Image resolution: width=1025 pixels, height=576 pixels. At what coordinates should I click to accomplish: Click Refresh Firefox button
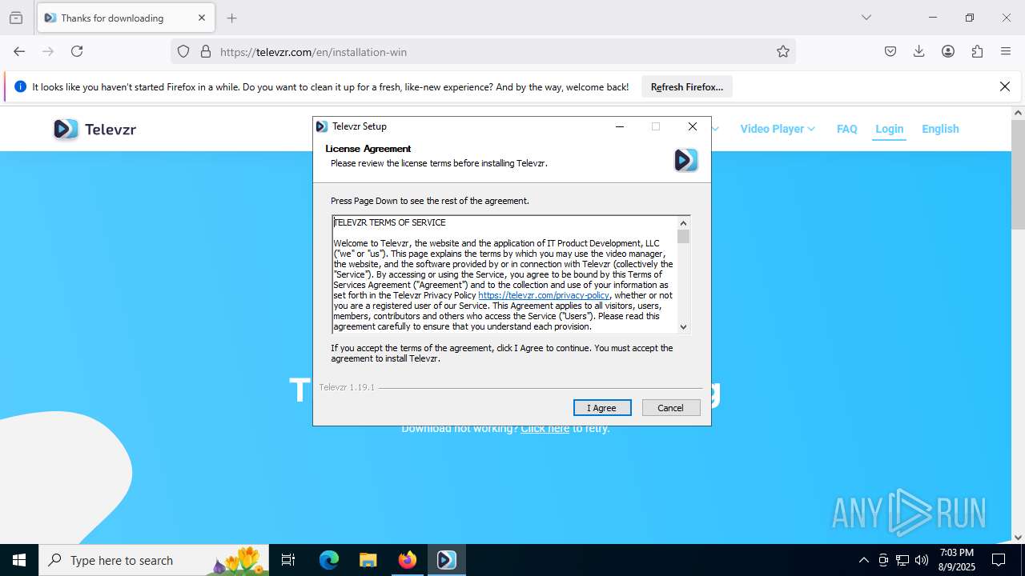point(687,87)
